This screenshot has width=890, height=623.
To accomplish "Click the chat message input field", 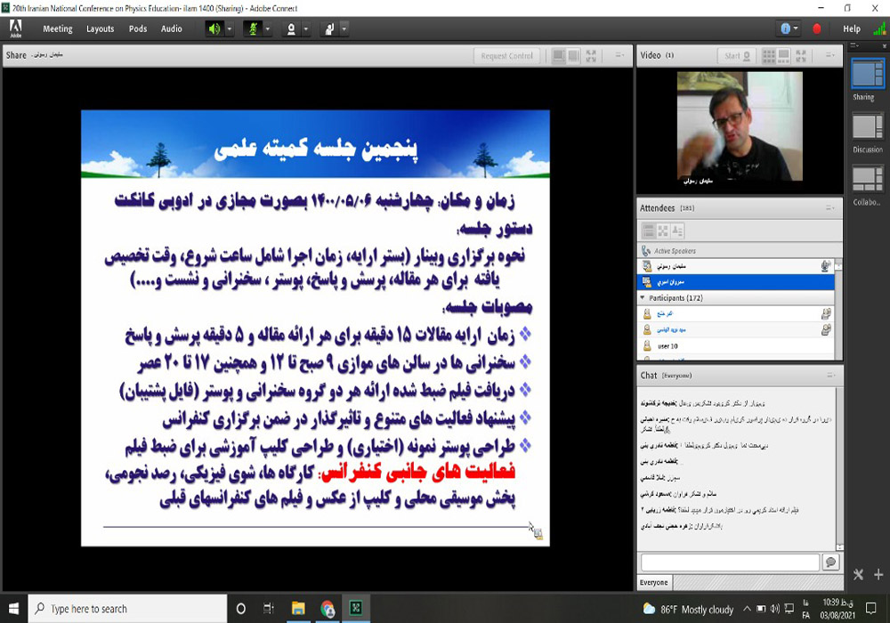I will pyautogui.click(x=728, y=562).
